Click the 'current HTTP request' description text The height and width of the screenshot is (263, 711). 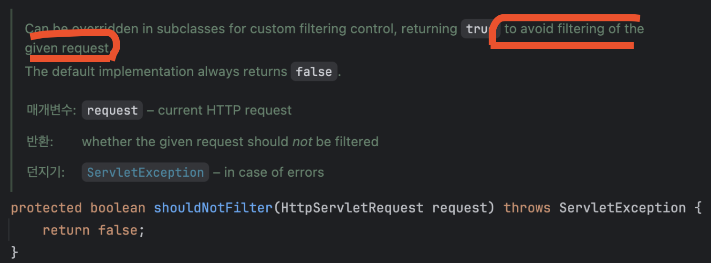[225, 111]
